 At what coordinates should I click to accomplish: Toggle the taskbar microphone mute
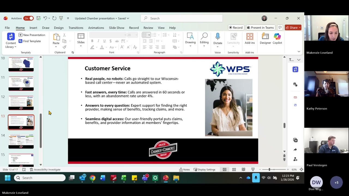[x=256, y=178]
